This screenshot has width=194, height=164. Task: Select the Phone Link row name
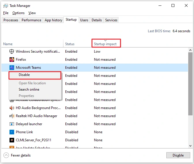click(x=25, y=132)
